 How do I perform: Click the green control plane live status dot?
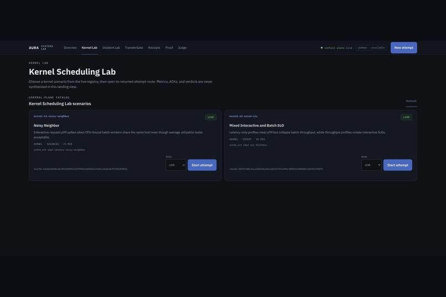point(321,48)
